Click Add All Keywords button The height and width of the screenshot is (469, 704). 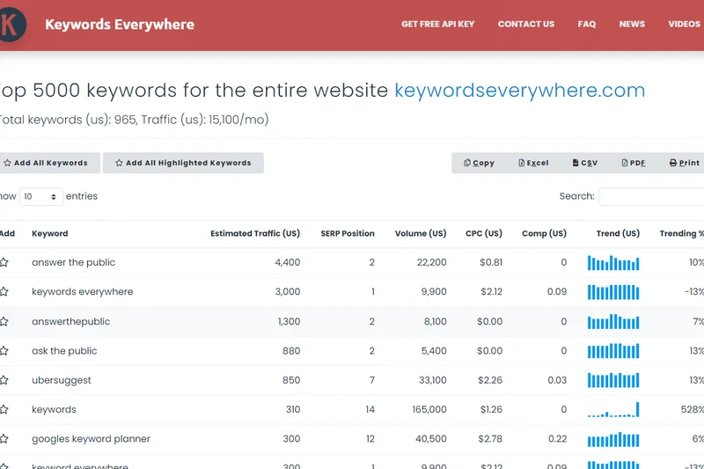point(49,163)
